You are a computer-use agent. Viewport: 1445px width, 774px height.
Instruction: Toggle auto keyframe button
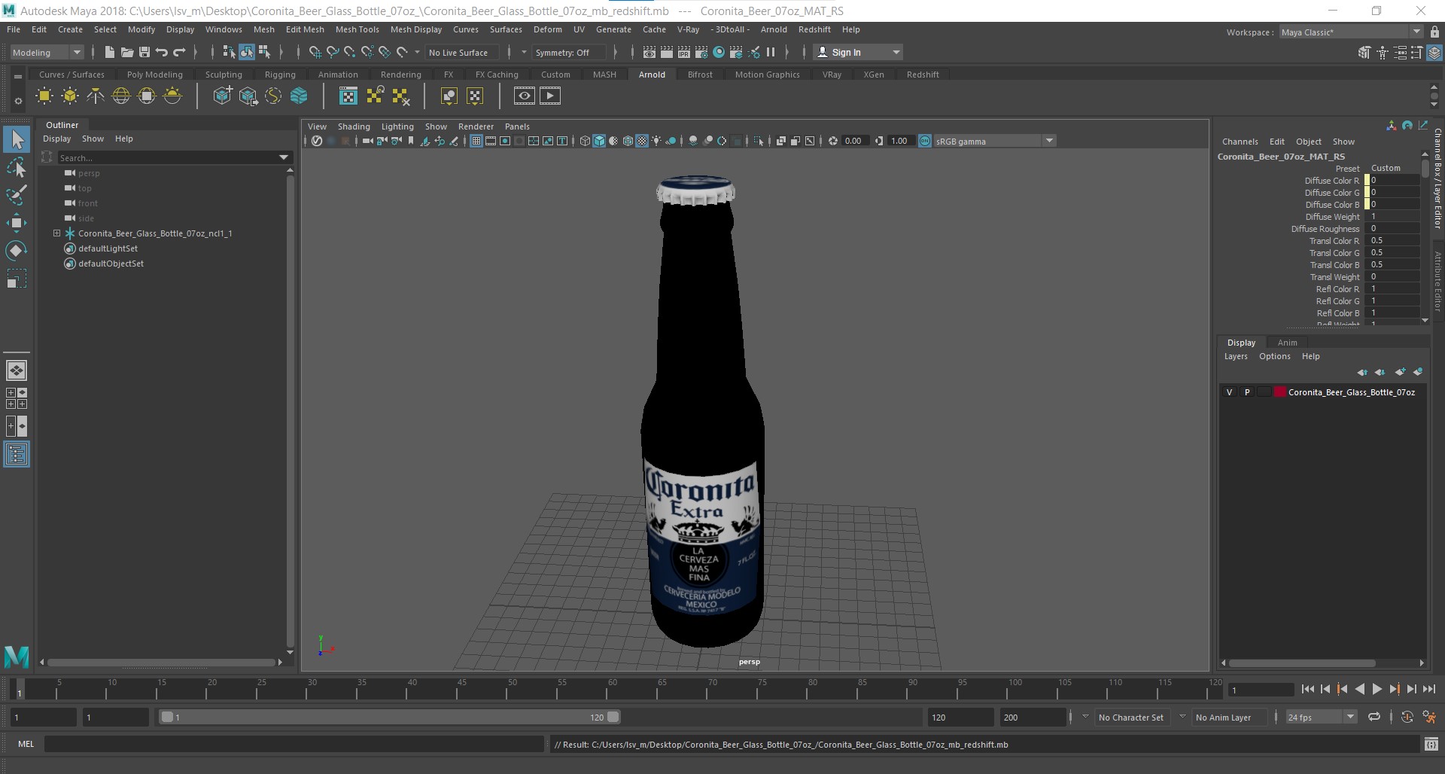tap(1407, 717)
